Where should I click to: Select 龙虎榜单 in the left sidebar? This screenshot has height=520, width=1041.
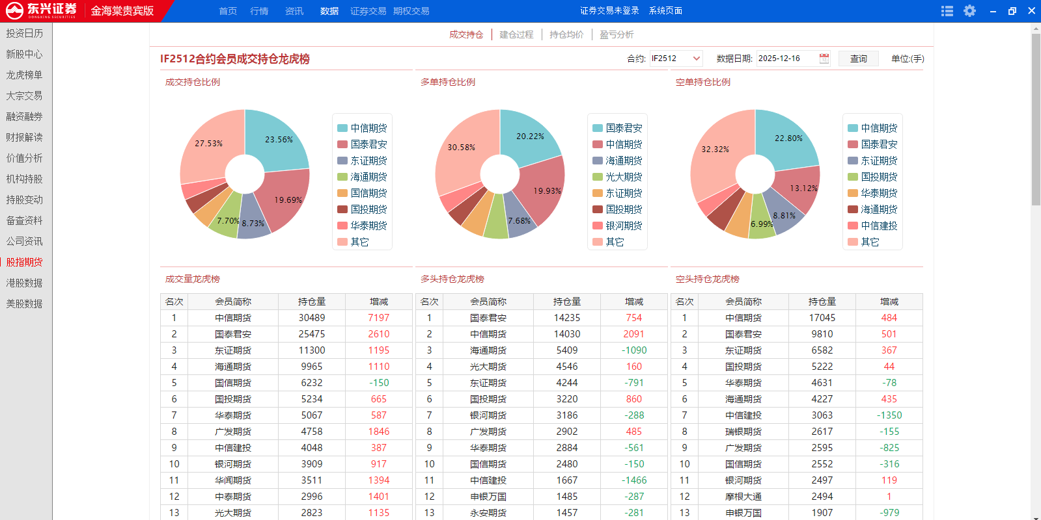click(25, 75)
